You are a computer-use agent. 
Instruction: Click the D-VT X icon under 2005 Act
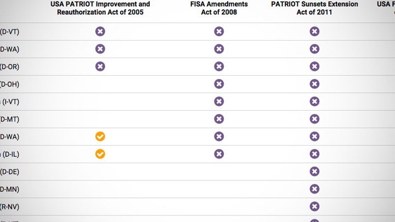coord(100,31)
